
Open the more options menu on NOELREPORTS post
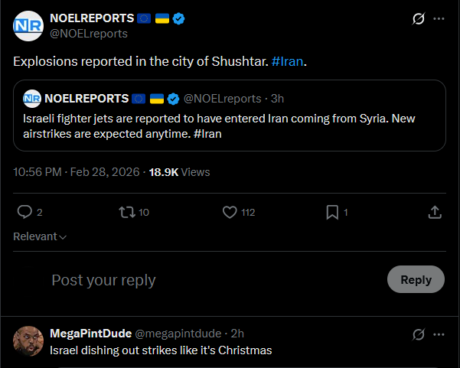coord(439,19)
